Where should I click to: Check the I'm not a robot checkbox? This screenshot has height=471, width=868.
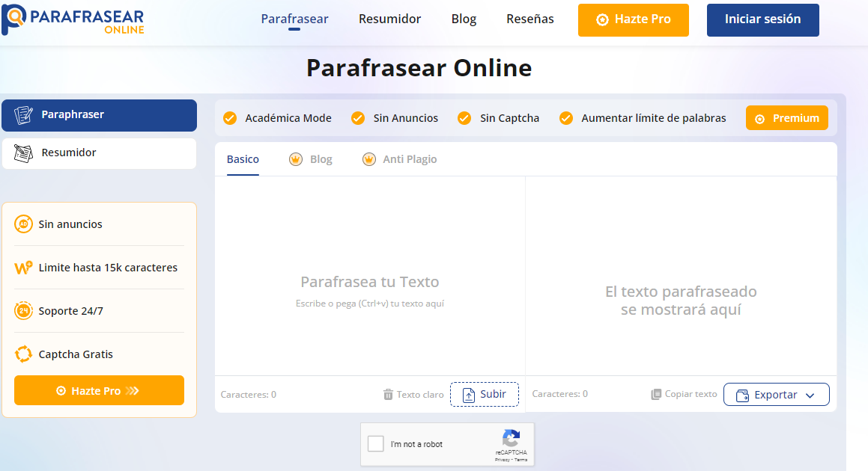376,443
